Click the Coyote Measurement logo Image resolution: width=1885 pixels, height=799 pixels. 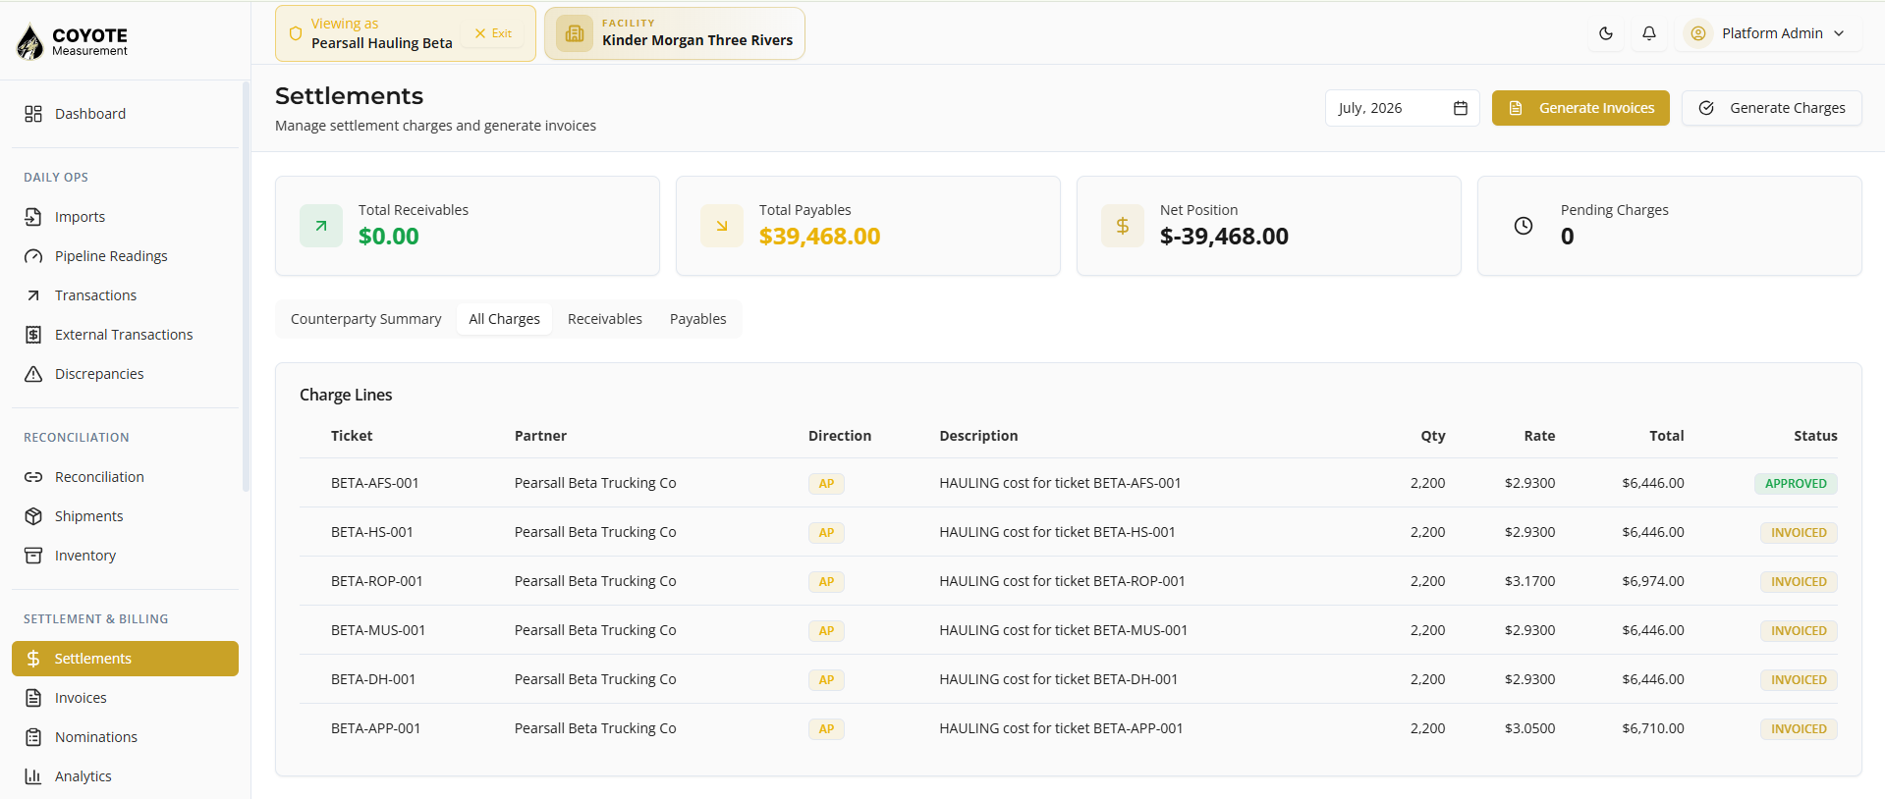click(x=72, y=41)
